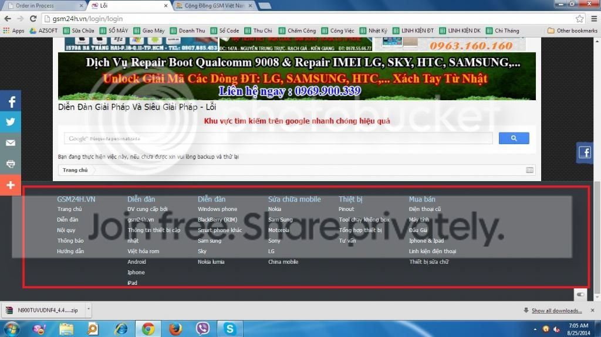Image resolution: width=601 pixels, height=337 pixels.
Task: Open file explorer folder in taskbar
Action: [66, 329]
